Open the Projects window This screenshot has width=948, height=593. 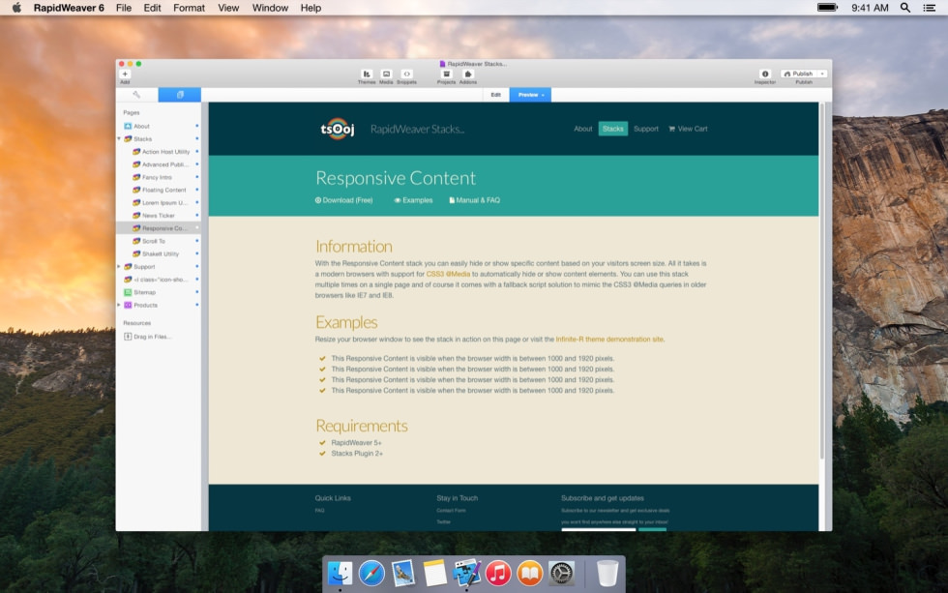click(446, 74)
